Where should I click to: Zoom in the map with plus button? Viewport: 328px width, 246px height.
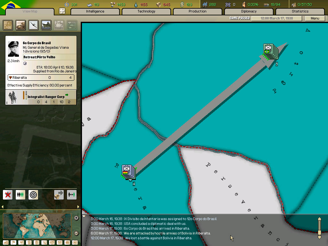tap(76, 218)
